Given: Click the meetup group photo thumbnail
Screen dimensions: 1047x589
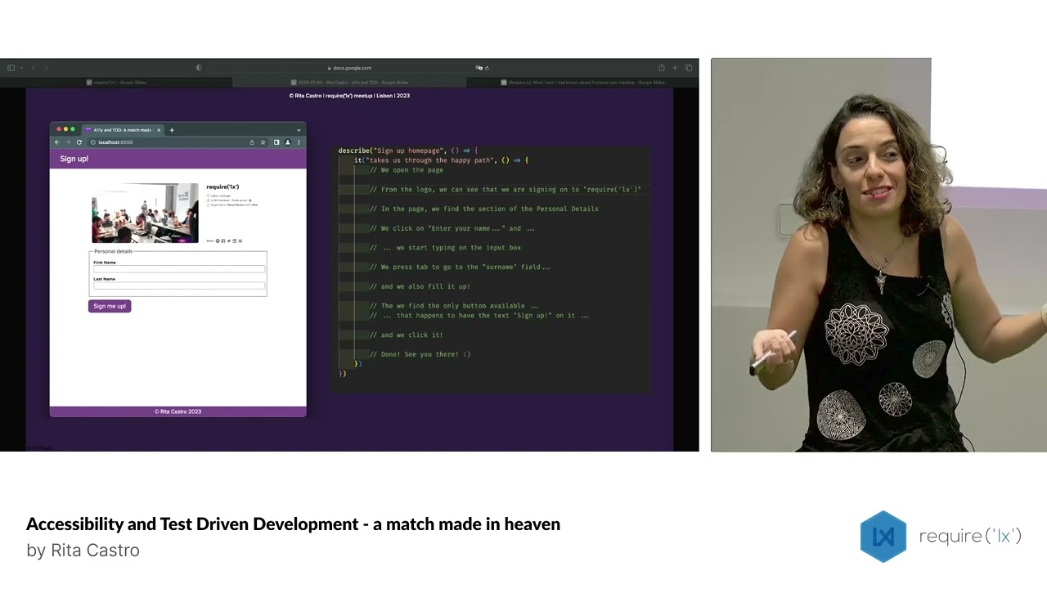Looking at the screenshot, I should pyautogui.click(x=145, y=213).
